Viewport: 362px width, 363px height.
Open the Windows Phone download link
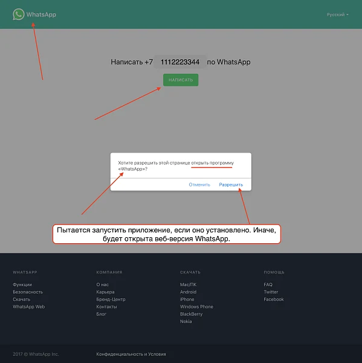coord(196,307)
